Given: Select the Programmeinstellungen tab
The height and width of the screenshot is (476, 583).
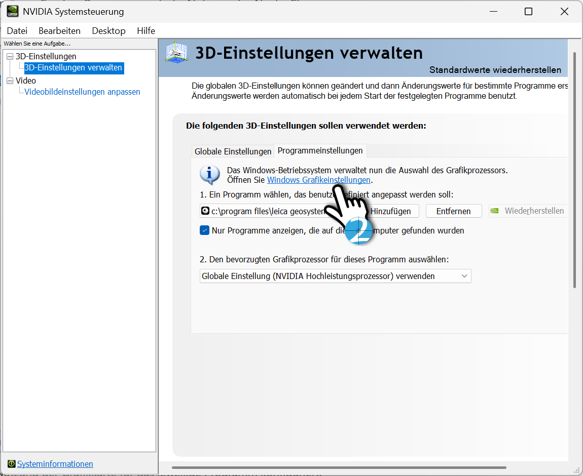Looking at the screenshot, I should point(320,150).
